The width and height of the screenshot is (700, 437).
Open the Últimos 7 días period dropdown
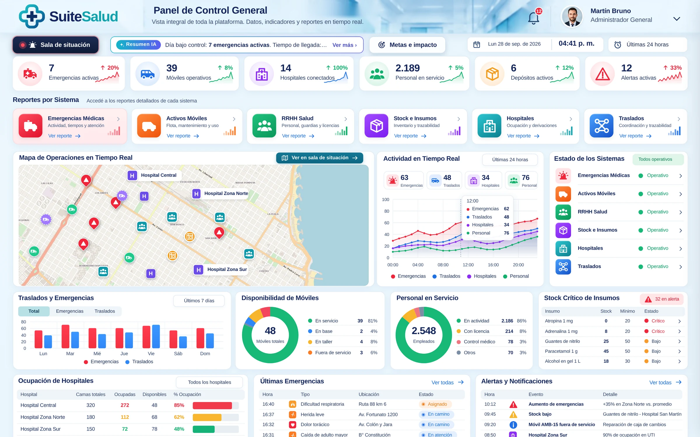click(199, 301)
